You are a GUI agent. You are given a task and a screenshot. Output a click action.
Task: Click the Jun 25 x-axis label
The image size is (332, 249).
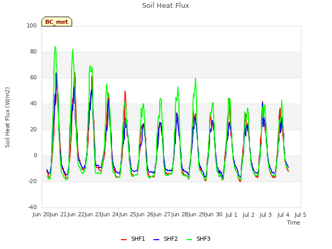click(128, 215)
